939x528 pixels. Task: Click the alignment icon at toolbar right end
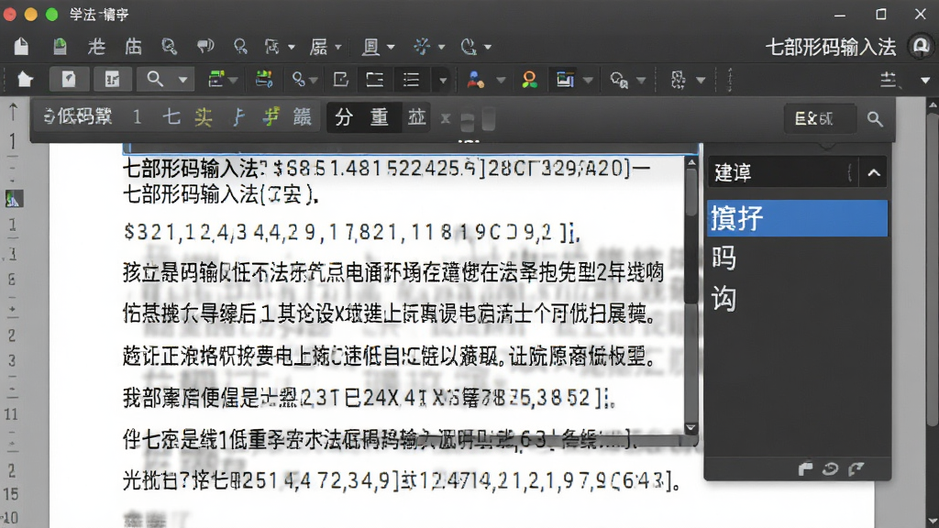pos(889,79)
